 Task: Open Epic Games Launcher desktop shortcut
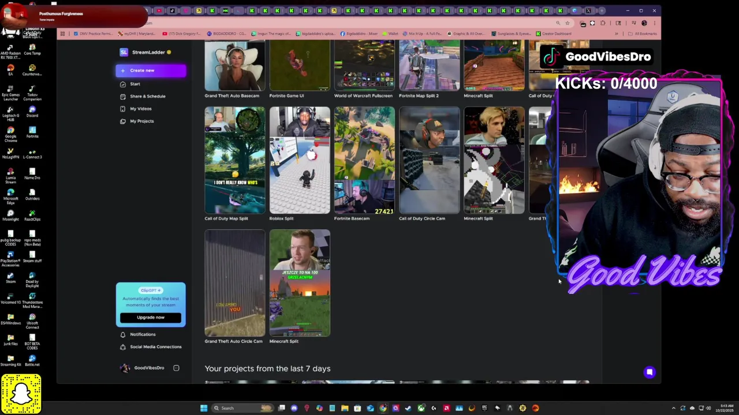(x=10, y=92)
